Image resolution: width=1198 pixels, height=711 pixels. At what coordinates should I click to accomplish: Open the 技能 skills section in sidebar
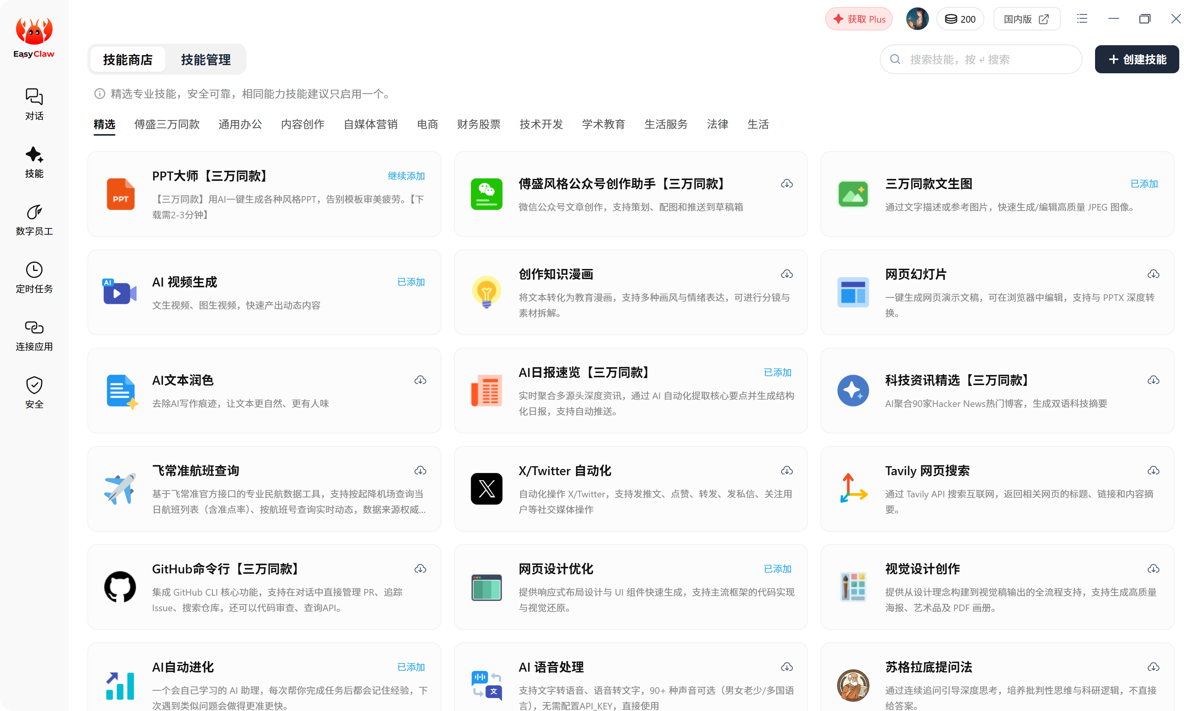[x=34, y=162]
